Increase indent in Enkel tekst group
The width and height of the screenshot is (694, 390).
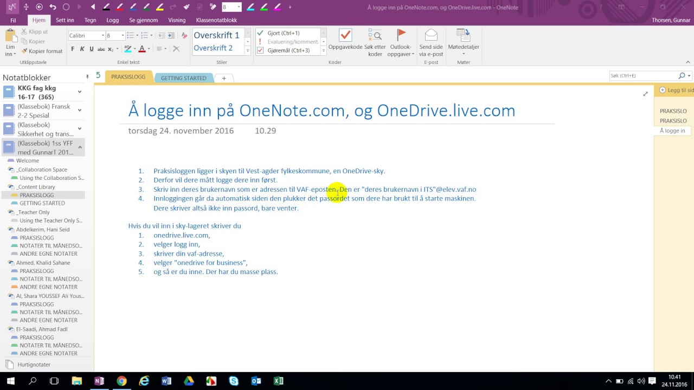pyautogui.click(x=171, y=35)
